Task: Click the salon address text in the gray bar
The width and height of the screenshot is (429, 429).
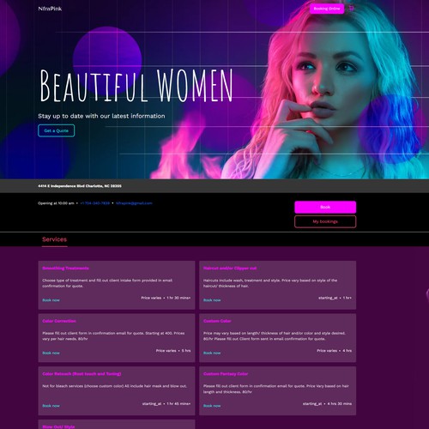Action: [80, 186]
